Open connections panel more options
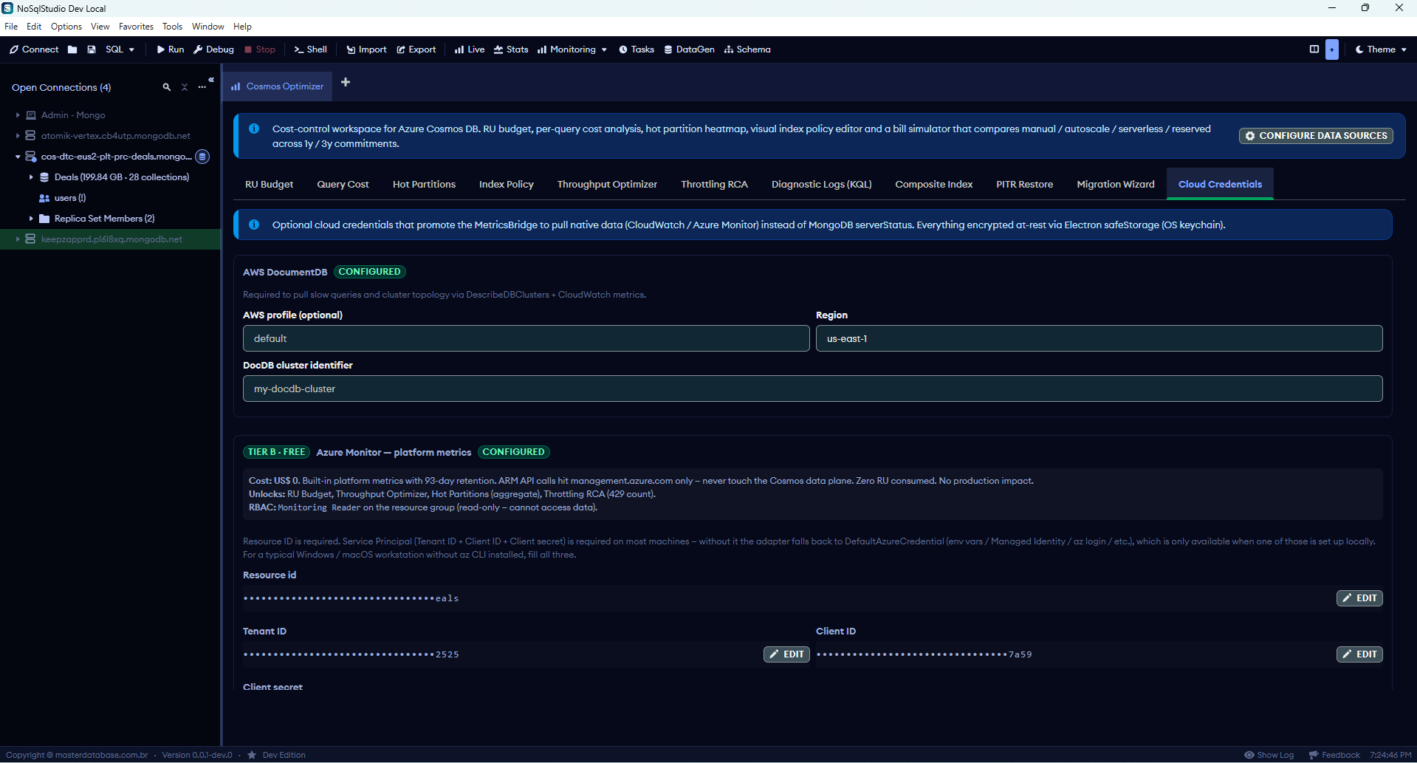The image size is (1417, 763). tap(202, 87)
